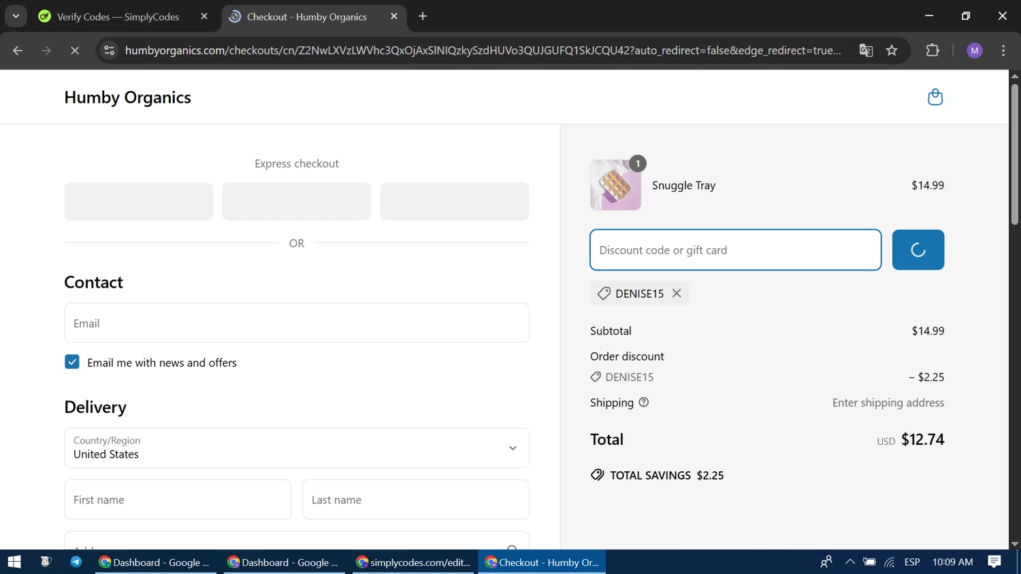
Task: View site information icon in address bar
Action: click(x=109, y=50)
